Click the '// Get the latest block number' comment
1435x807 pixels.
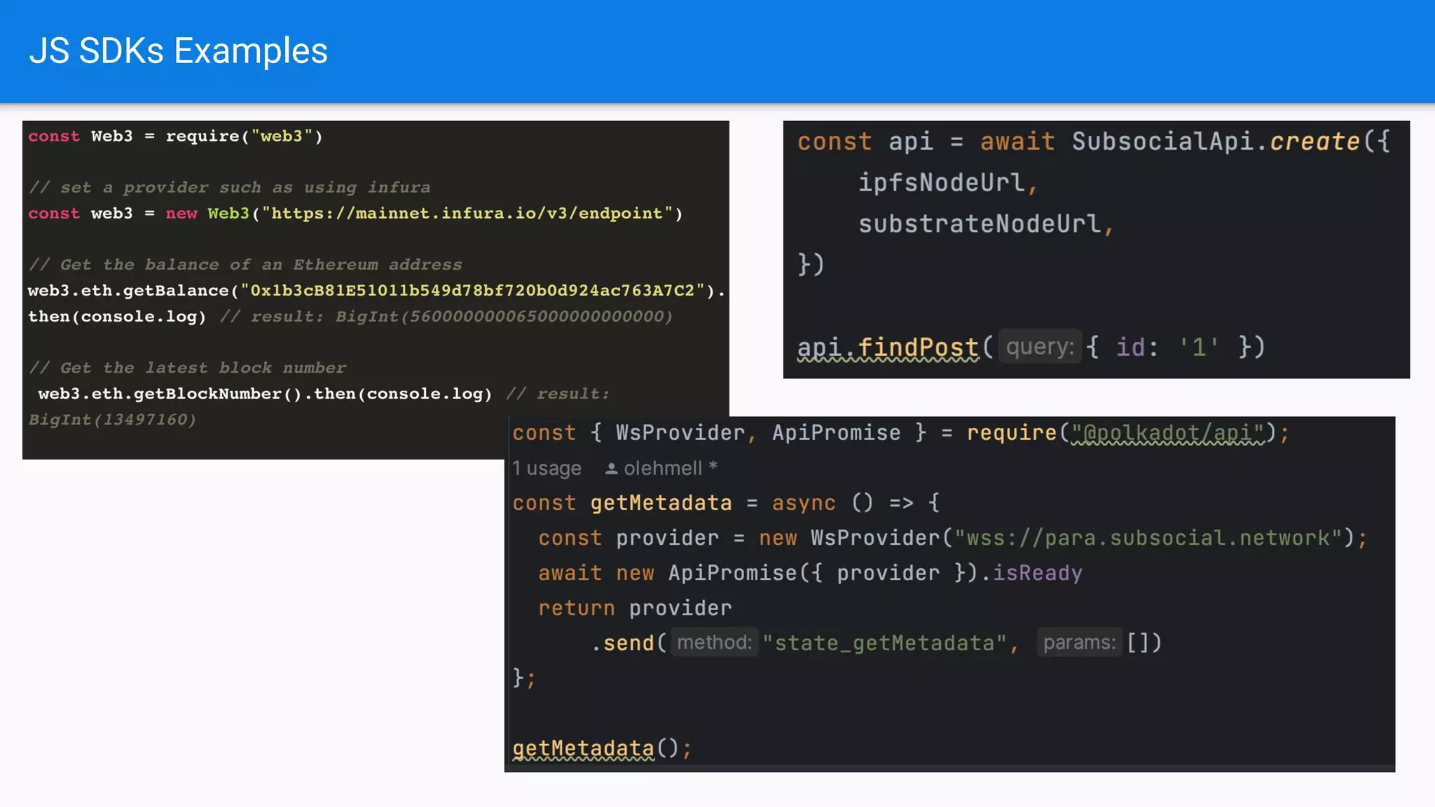187,367
